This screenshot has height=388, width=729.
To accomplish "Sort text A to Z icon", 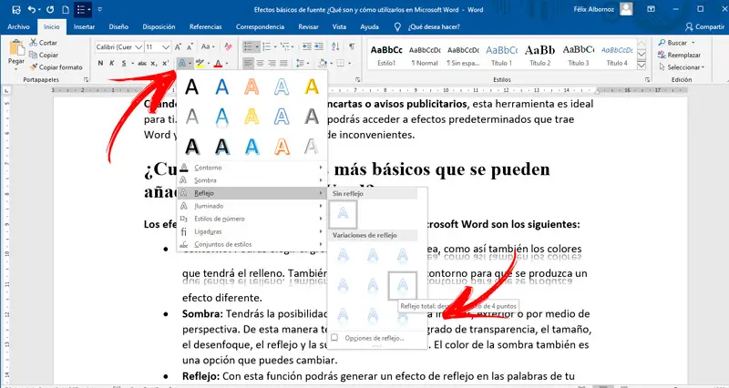I will click(x=335, y=46).
